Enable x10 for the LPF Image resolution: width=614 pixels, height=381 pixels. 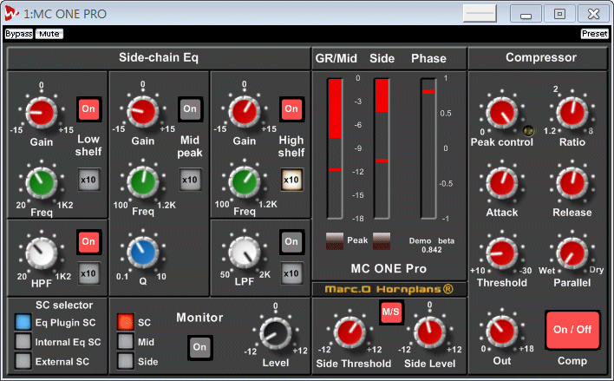click(291, 273)
